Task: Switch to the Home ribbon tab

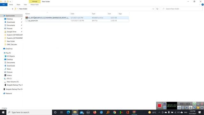Action: click(x=11, y=4)
